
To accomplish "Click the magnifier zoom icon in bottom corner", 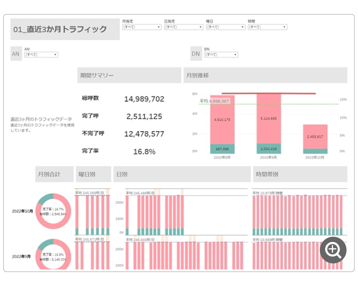I will [333, 250].
